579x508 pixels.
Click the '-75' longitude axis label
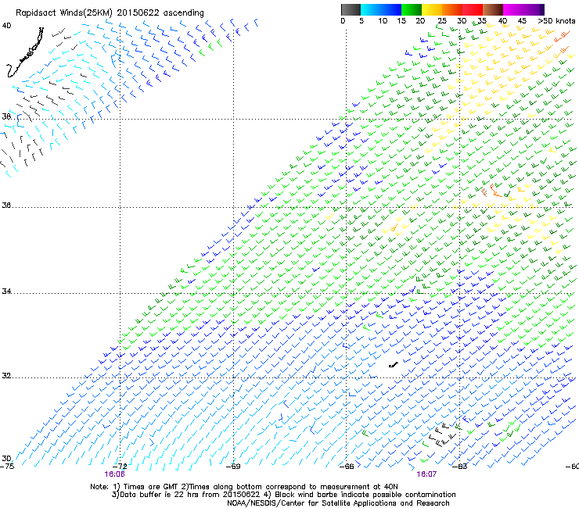7,466
